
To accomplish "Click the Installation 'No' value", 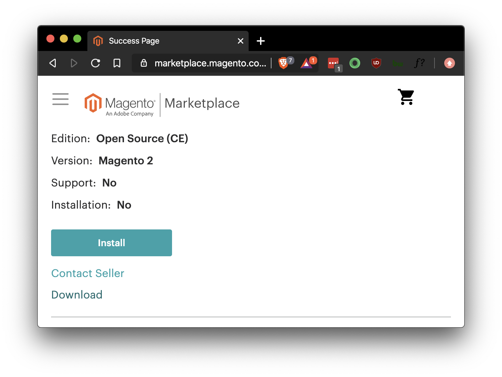I will pos(124,205).
